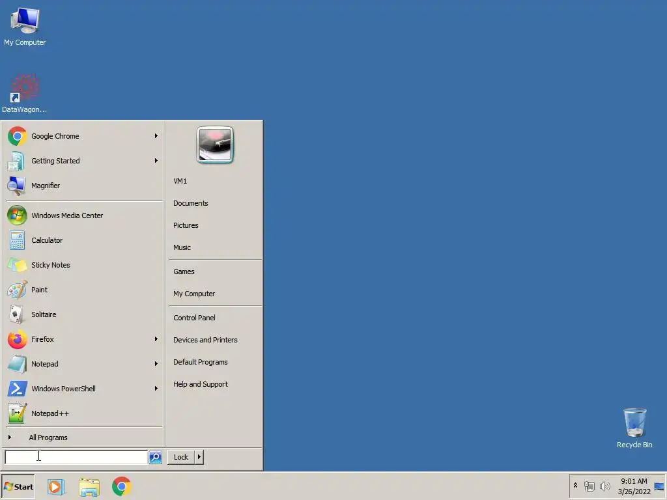Image resolution: width=667 pixels, height=500 pixels.
Task: Open Help and Support
Action: (x=201, y=384)
